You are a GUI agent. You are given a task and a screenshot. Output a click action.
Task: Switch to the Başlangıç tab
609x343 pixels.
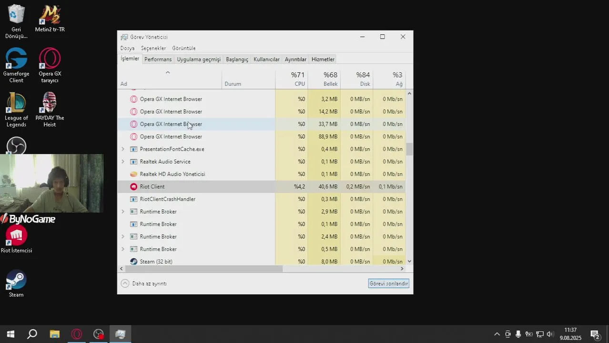pos(237,60)
